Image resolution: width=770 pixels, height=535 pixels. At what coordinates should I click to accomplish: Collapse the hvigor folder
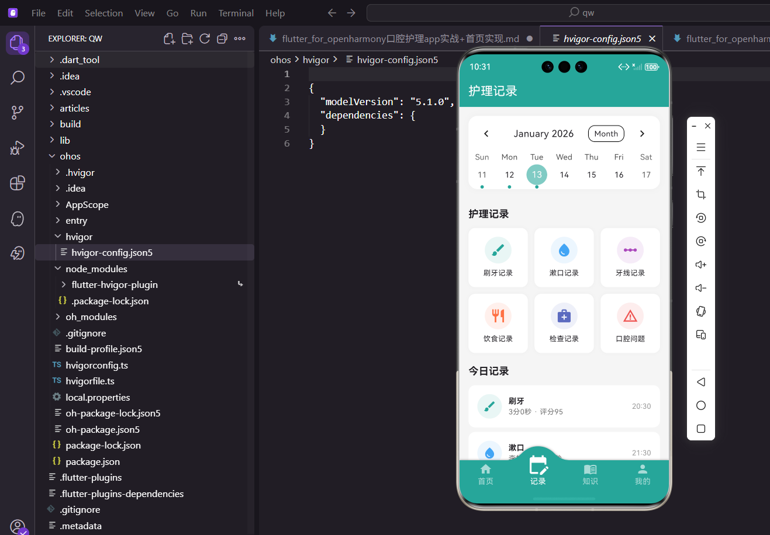[x=144, y=237]
